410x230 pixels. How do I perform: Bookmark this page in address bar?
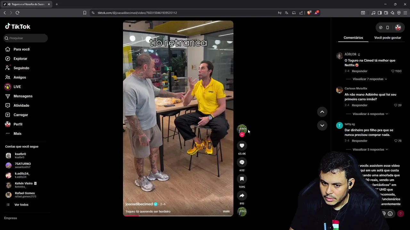coord(85,13)
